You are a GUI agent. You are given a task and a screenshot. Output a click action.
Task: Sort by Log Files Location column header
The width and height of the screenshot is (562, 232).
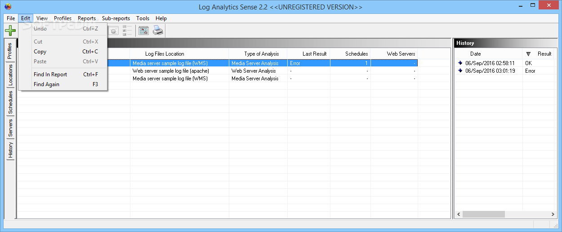[x=179, y=54]
